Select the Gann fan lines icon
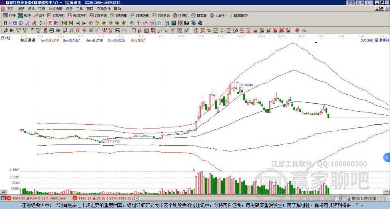 pyautogui.click(x=140, y=31)
